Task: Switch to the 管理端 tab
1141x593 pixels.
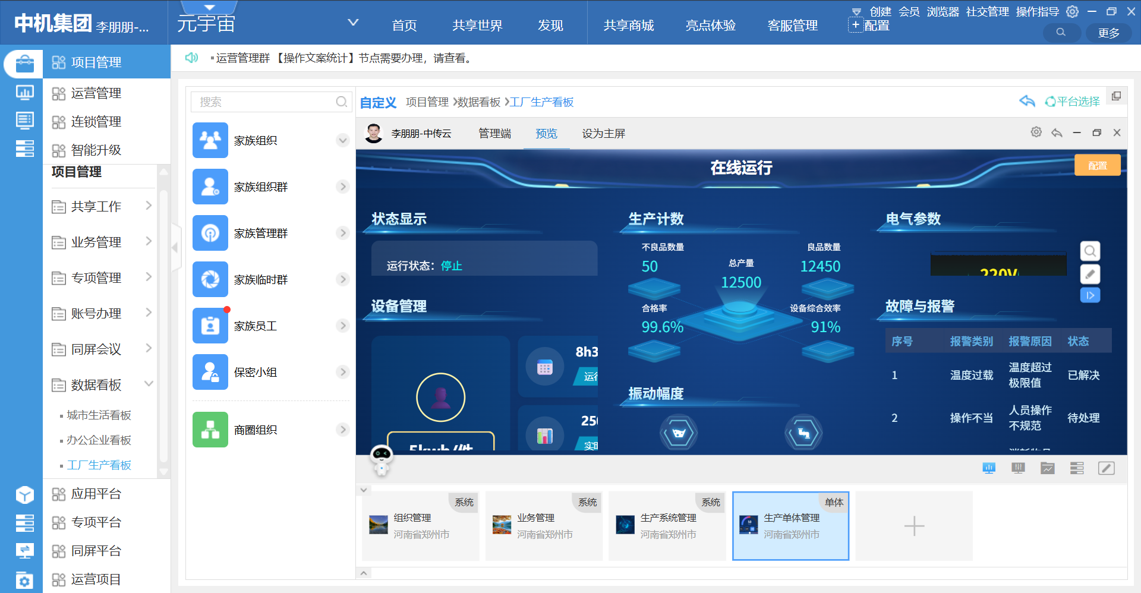Action: [494, 134]
